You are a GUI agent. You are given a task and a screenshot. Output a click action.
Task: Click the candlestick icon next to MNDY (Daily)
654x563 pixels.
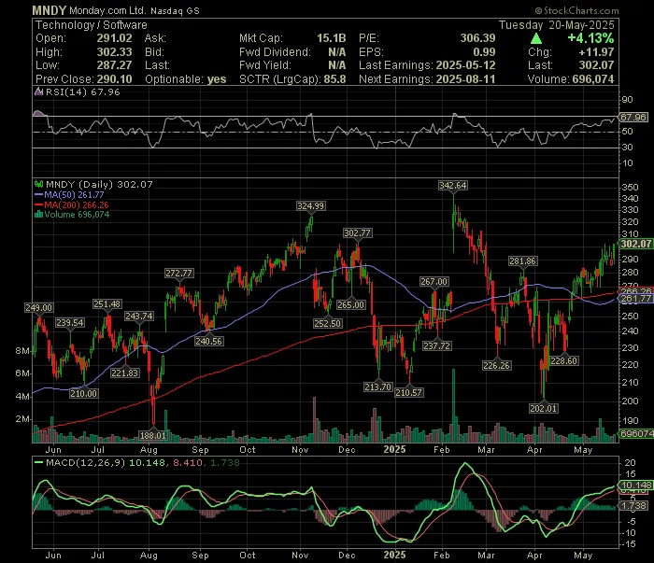[x=39, y=184]
